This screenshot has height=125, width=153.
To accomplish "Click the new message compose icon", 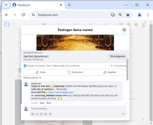I will (143, 119).
